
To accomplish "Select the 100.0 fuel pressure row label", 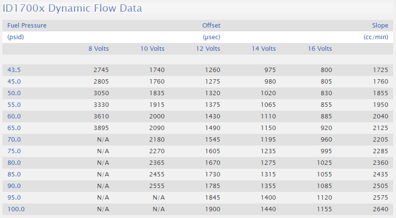I will point(16,209).
